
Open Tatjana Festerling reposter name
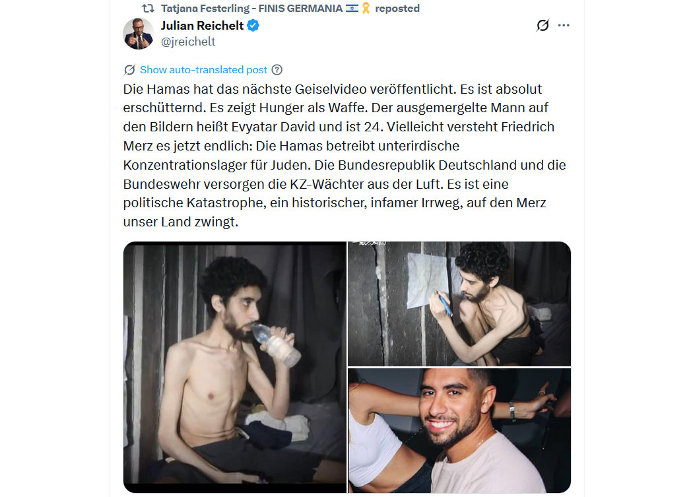coord(252,9)
